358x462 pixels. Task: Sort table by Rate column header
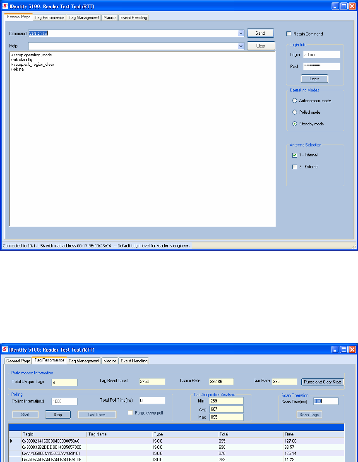click(314, 434)
